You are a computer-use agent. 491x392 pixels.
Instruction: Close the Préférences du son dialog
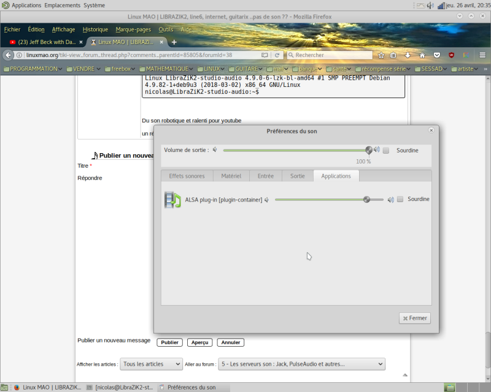click(431, 130)
